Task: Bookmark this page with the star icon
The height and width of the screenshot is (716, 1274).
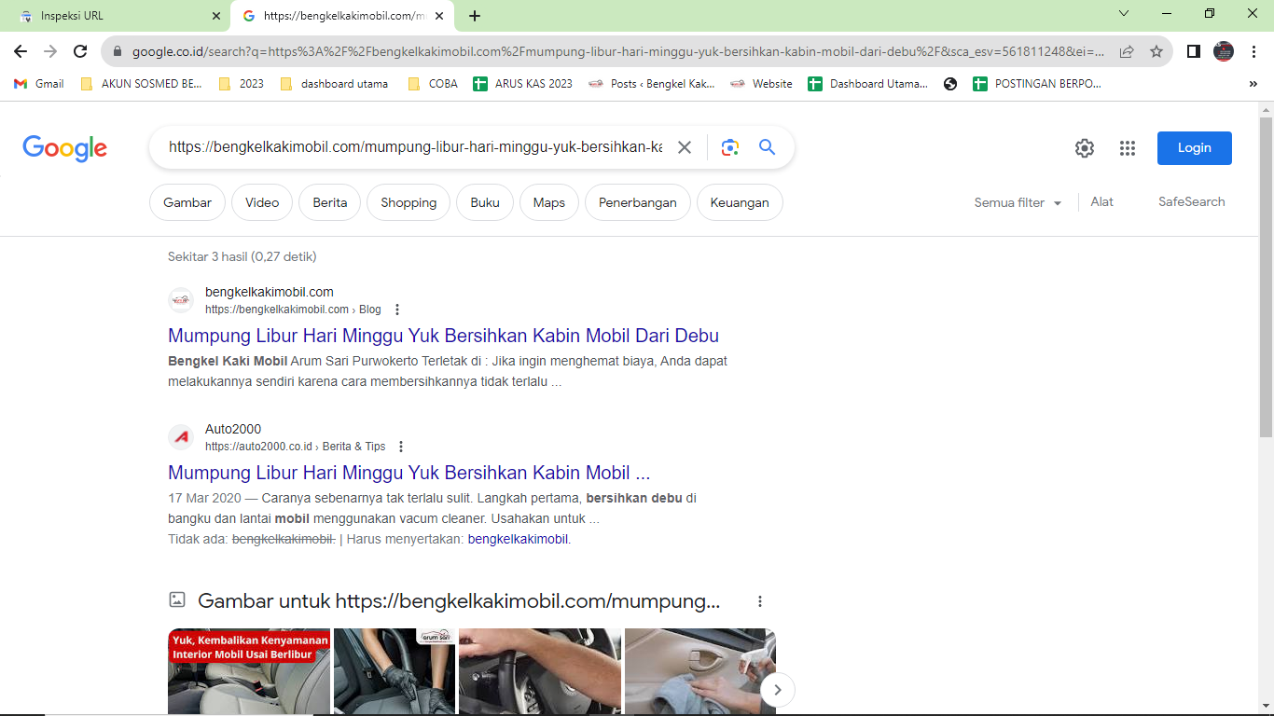Action: point(1156,52)
